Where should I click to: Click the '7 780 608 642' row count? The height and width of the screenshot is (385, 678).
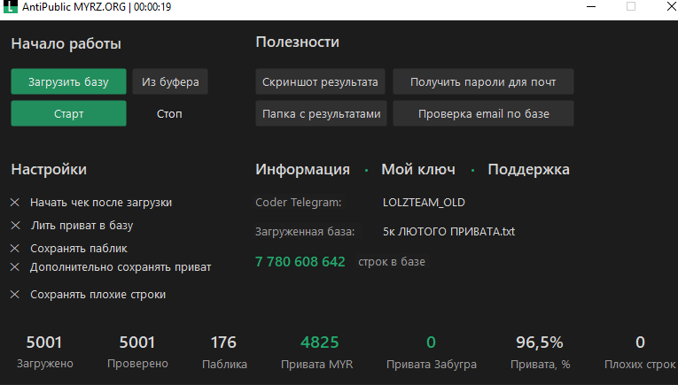tap(300, 262)
